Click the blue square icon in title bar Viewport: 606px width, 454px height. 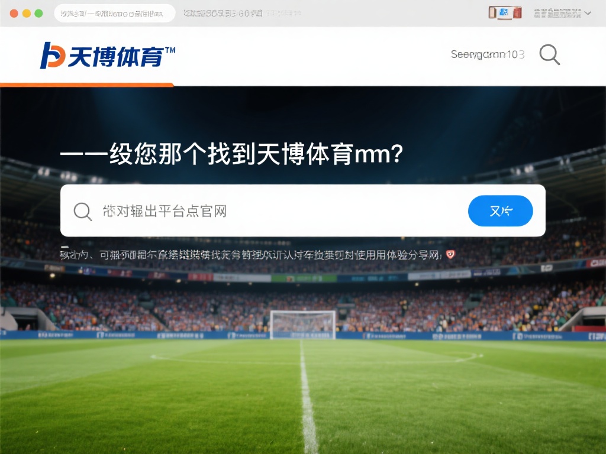504,12
